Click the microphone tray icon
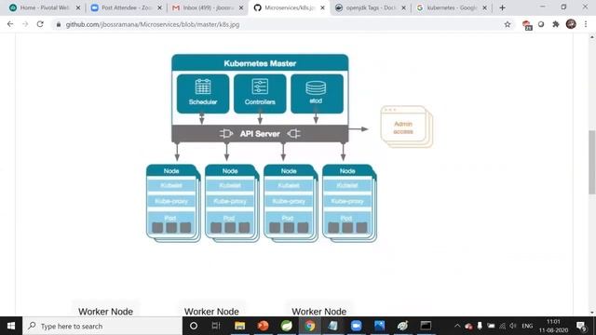This screenshot has height=335, width=596. tap(480, 326)
